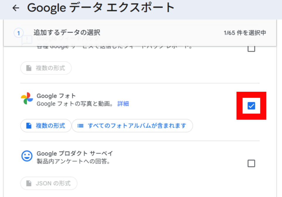
Task: Click the 1/65 件を選択中 counter
Action: 245,33
